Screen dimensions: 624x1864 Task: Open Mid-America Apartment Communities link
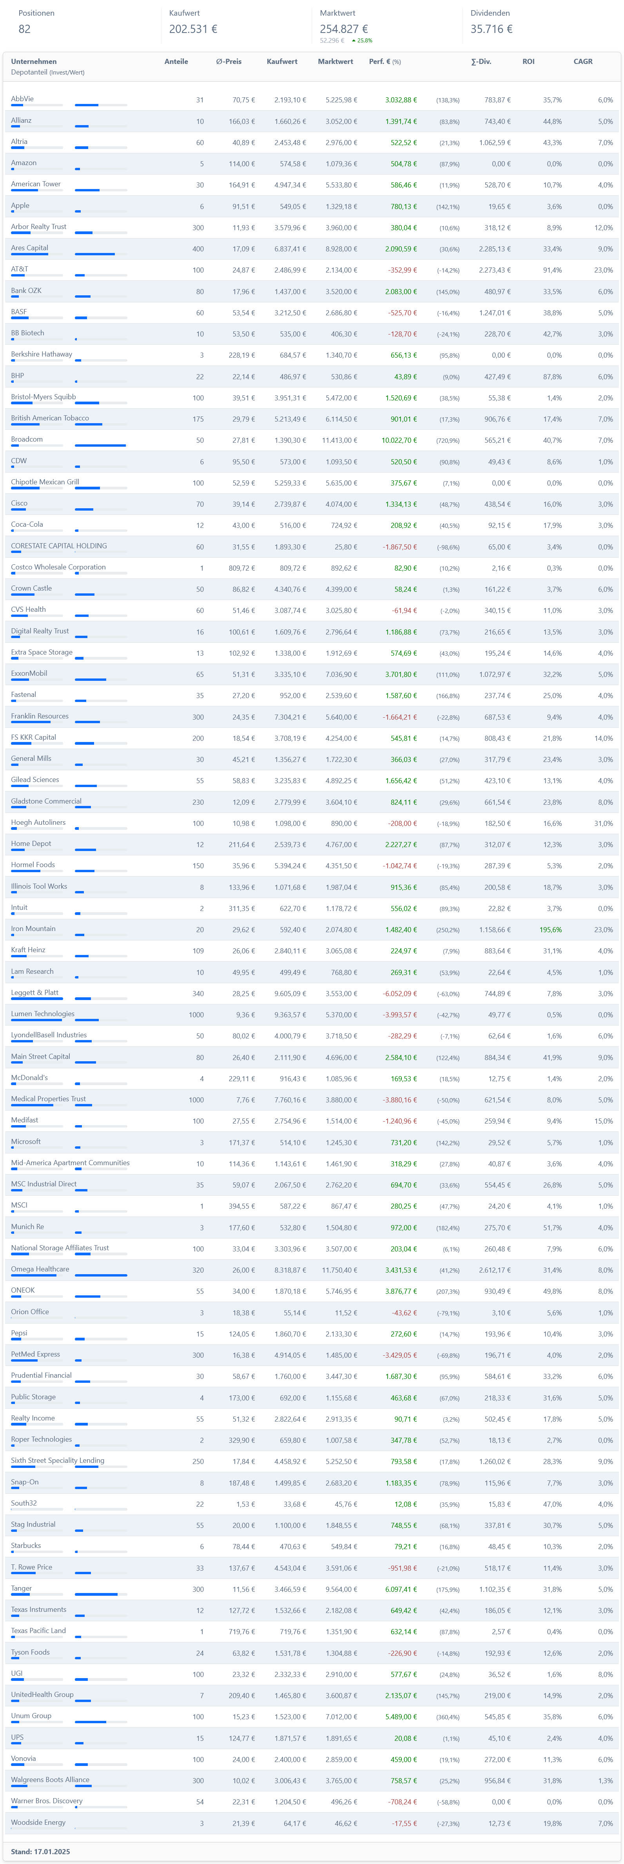click(x=70, y=1163)
